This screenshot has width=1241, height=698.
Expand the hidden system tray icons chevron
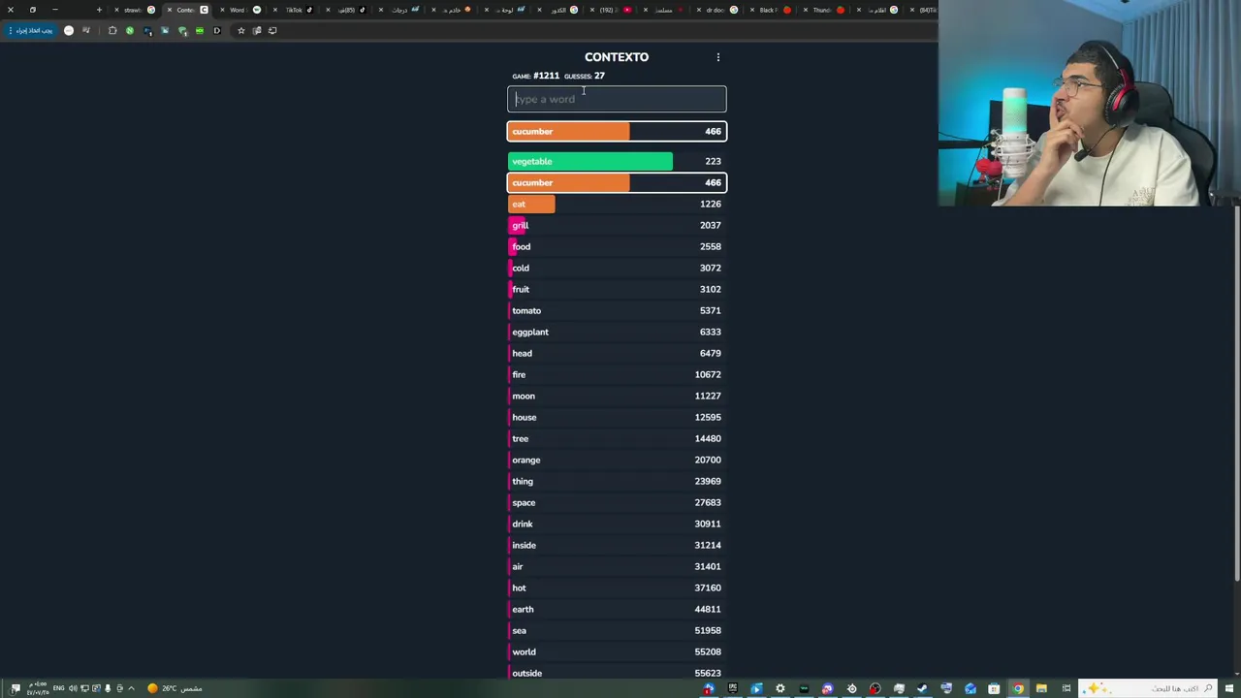tap(131, 688)
